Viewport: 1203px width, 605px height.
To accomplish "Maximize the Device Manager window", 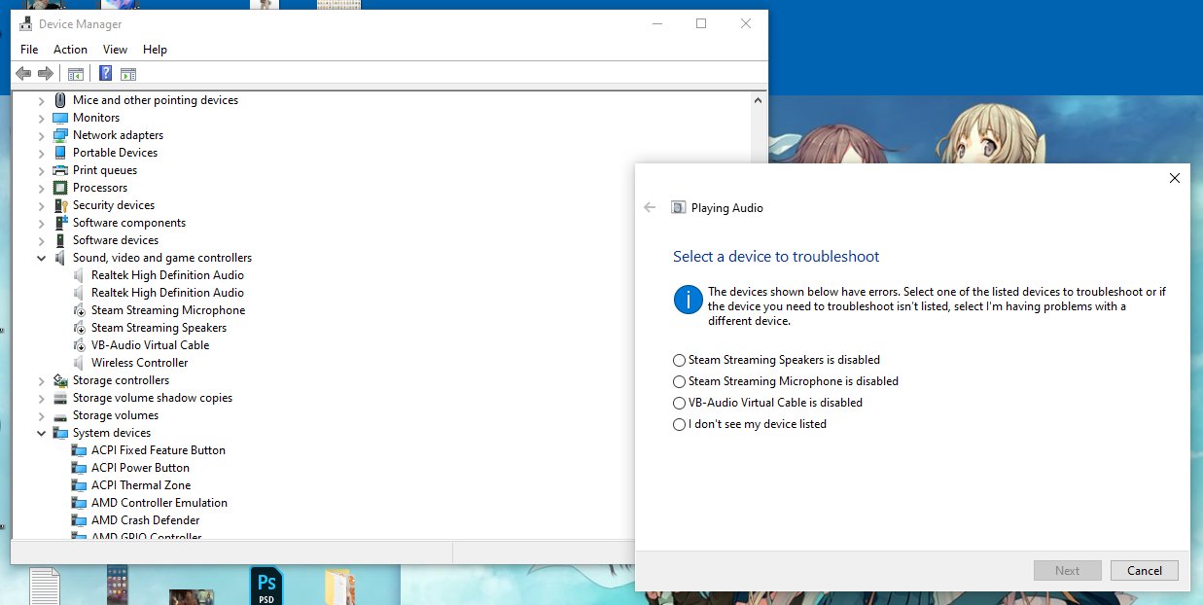I will tap(701, 24).
